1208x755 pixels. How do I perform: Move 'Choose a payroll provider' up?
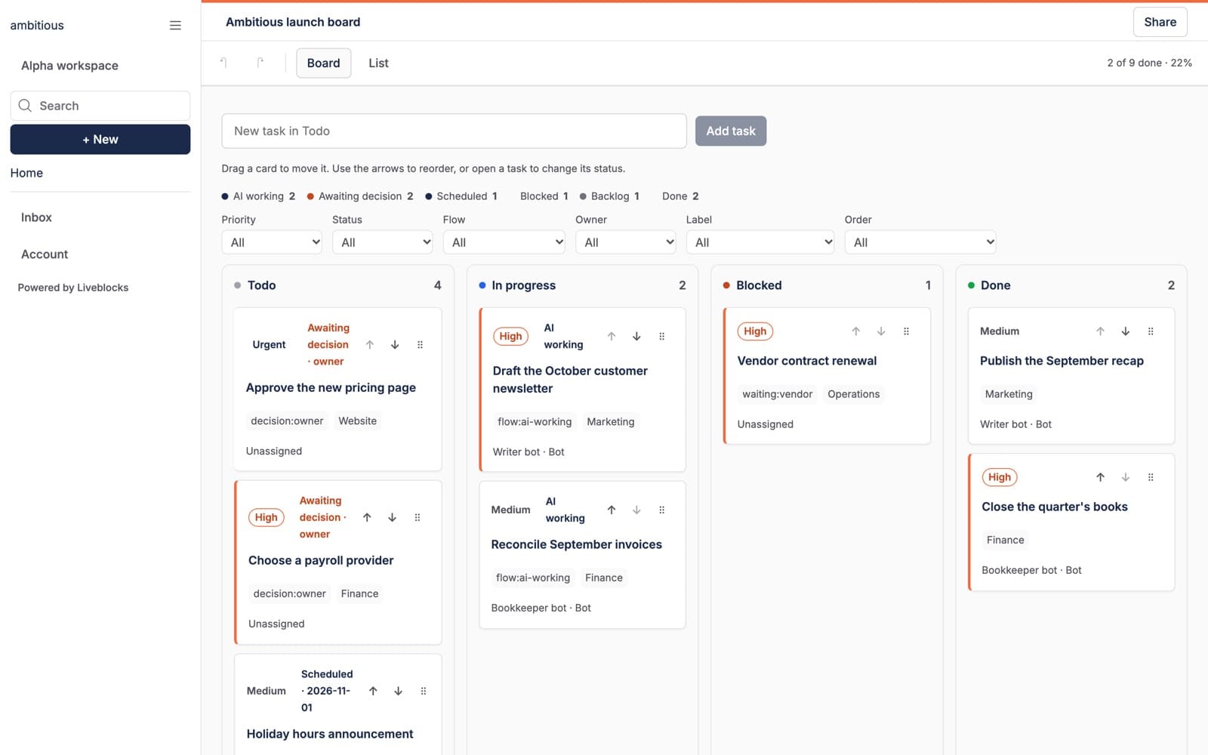pyautogui.click(x=367, y=518)
